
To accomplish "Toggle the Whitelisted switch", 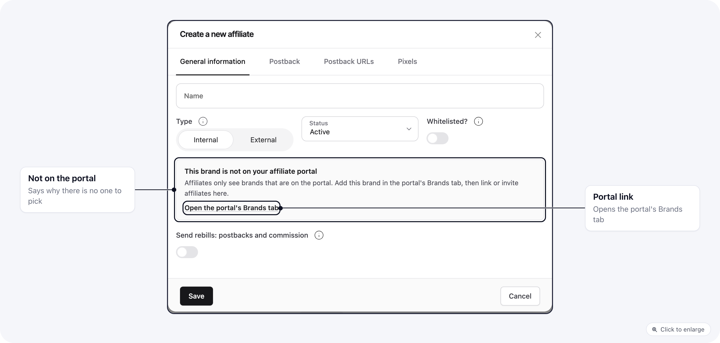I will 437,139.
